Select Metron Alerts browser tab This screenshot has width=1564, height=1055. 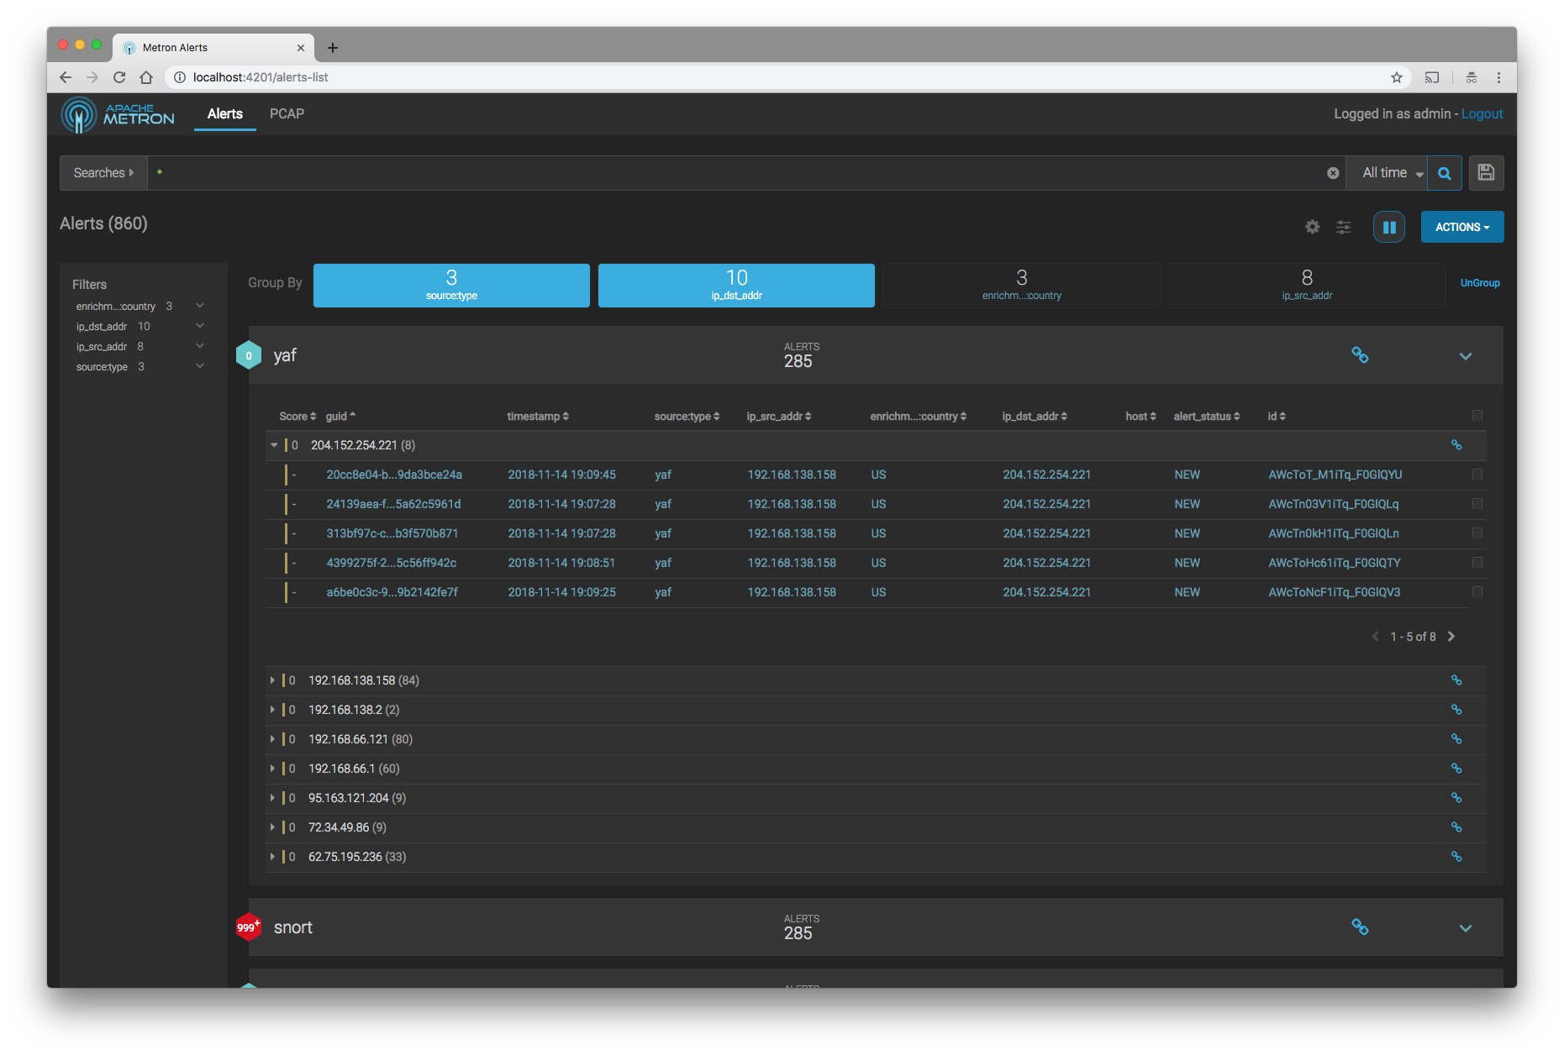coord(213,48)
